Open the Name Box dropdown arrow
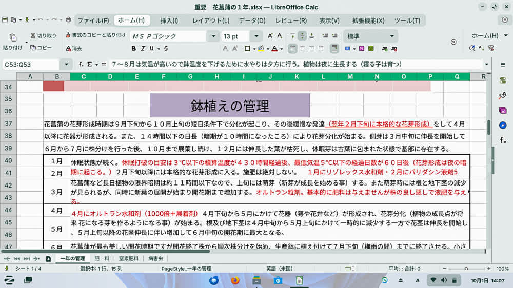This screenshot has height=288, width=513. 66,65
